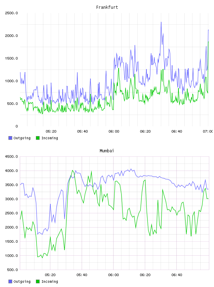Click the 0 y-axis label on Frankfurt chart
This screenshot has height=287, width=214.
pos(17,126)
